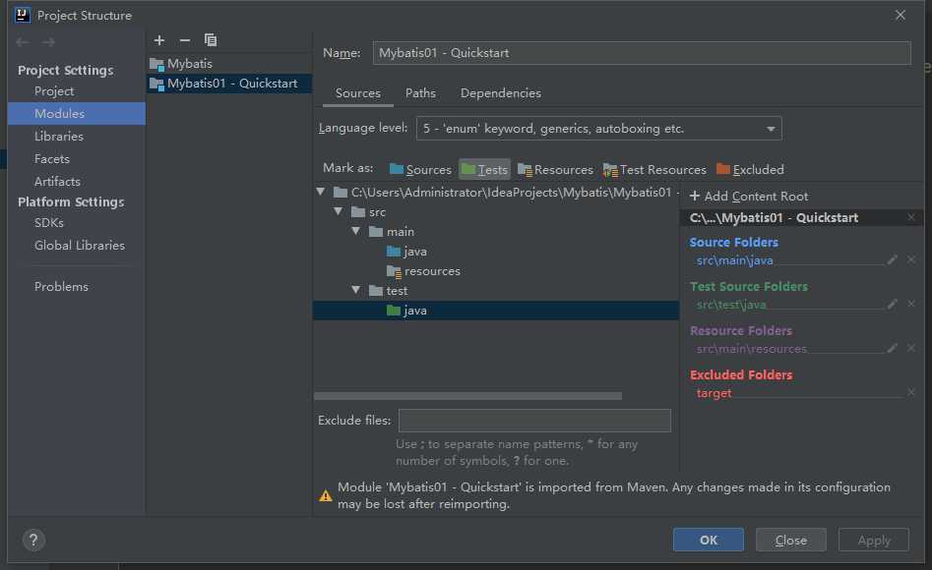932x570 pixels.
Task: Click the src\test\java test source entry
Action: click(x=731, y=304)
